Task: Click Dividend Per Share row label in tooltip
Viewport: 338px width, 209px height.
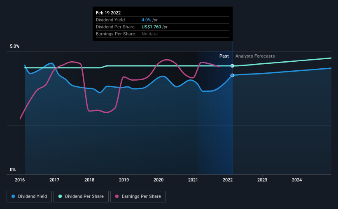Action: coord(115,27)
